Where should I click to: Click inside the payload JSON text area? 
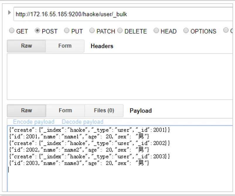pyautogui.click(x=120, y=159)
